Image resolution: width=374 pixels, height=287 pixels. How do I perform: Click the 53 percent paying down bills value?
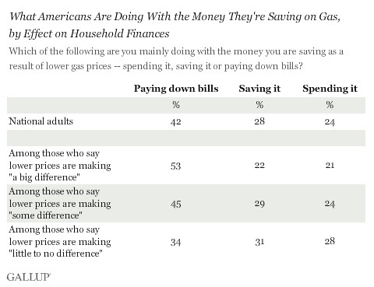(x=176, y=166)
